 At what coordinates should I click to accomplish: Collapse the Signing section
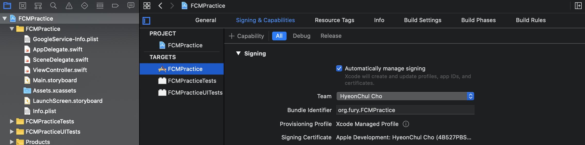[x=238, y=53]
